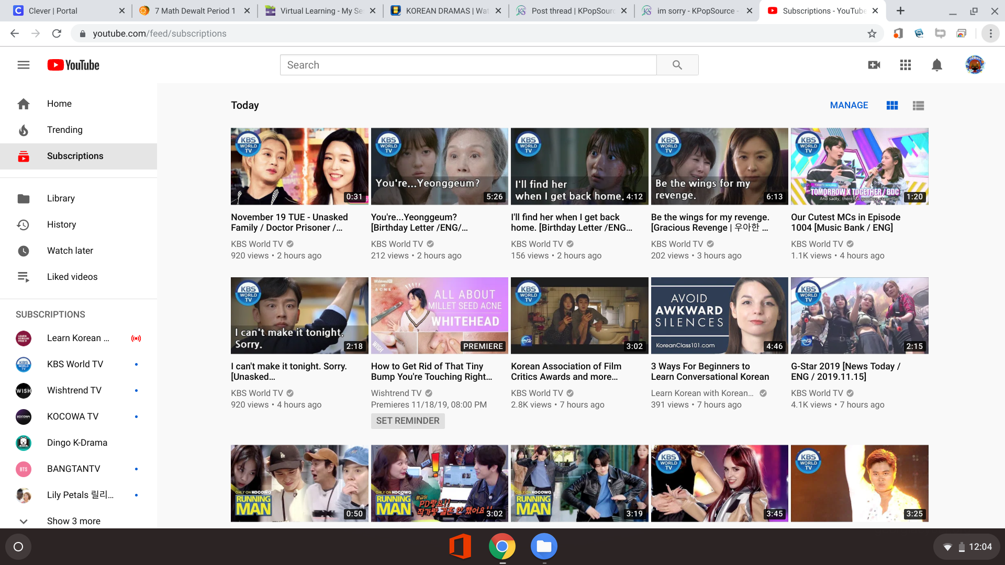Open KOCOWA TV channel in sidebar
Viewport: 1005px width, 565px height.
click(x=79, y=416)
